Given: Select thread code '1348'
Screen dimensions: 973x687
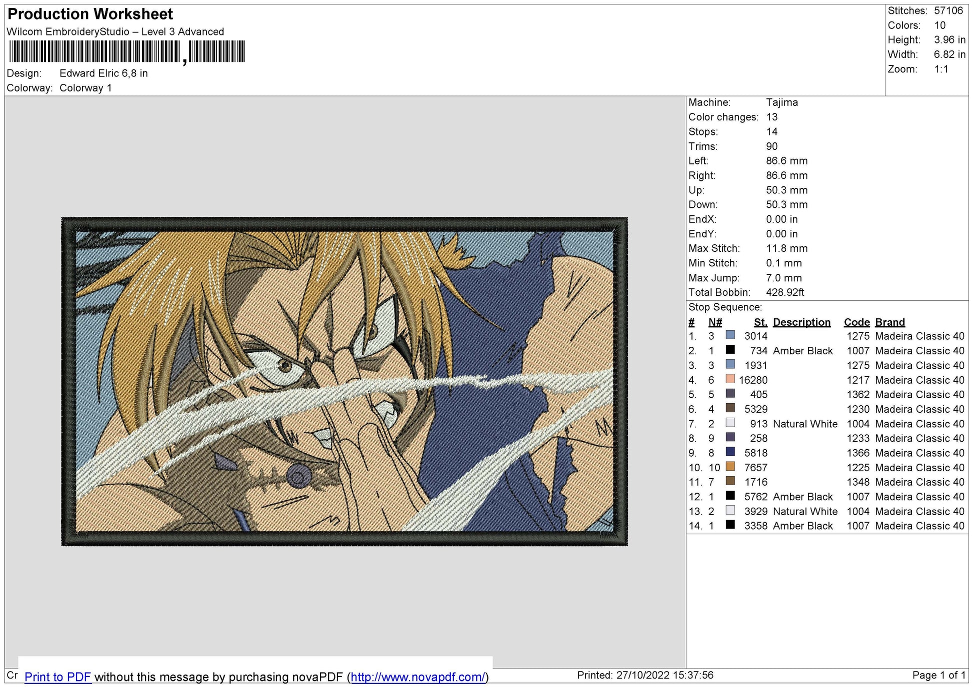Looking at the screenshot, I should point(858,482).
